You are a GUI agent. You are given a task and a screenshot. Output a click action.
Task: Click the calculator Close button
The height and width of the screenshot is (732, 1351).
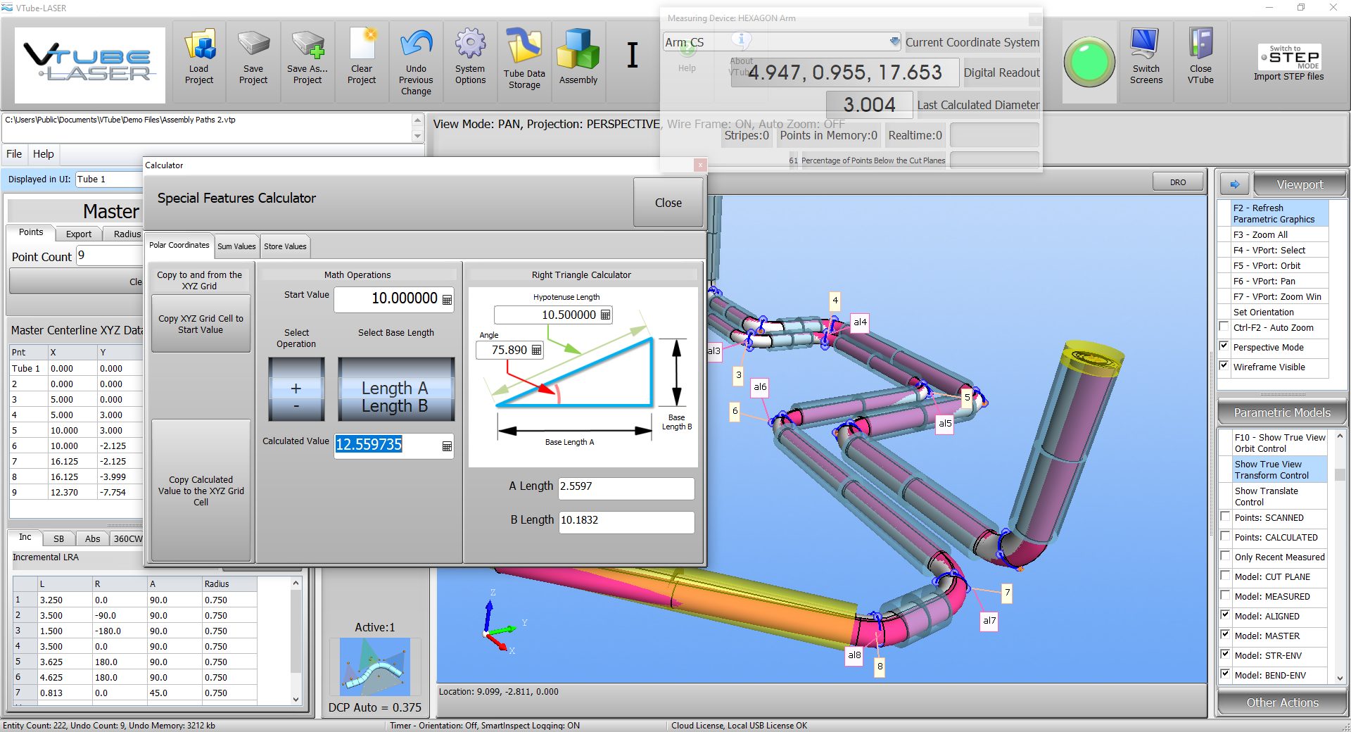(x=668, y=203)
